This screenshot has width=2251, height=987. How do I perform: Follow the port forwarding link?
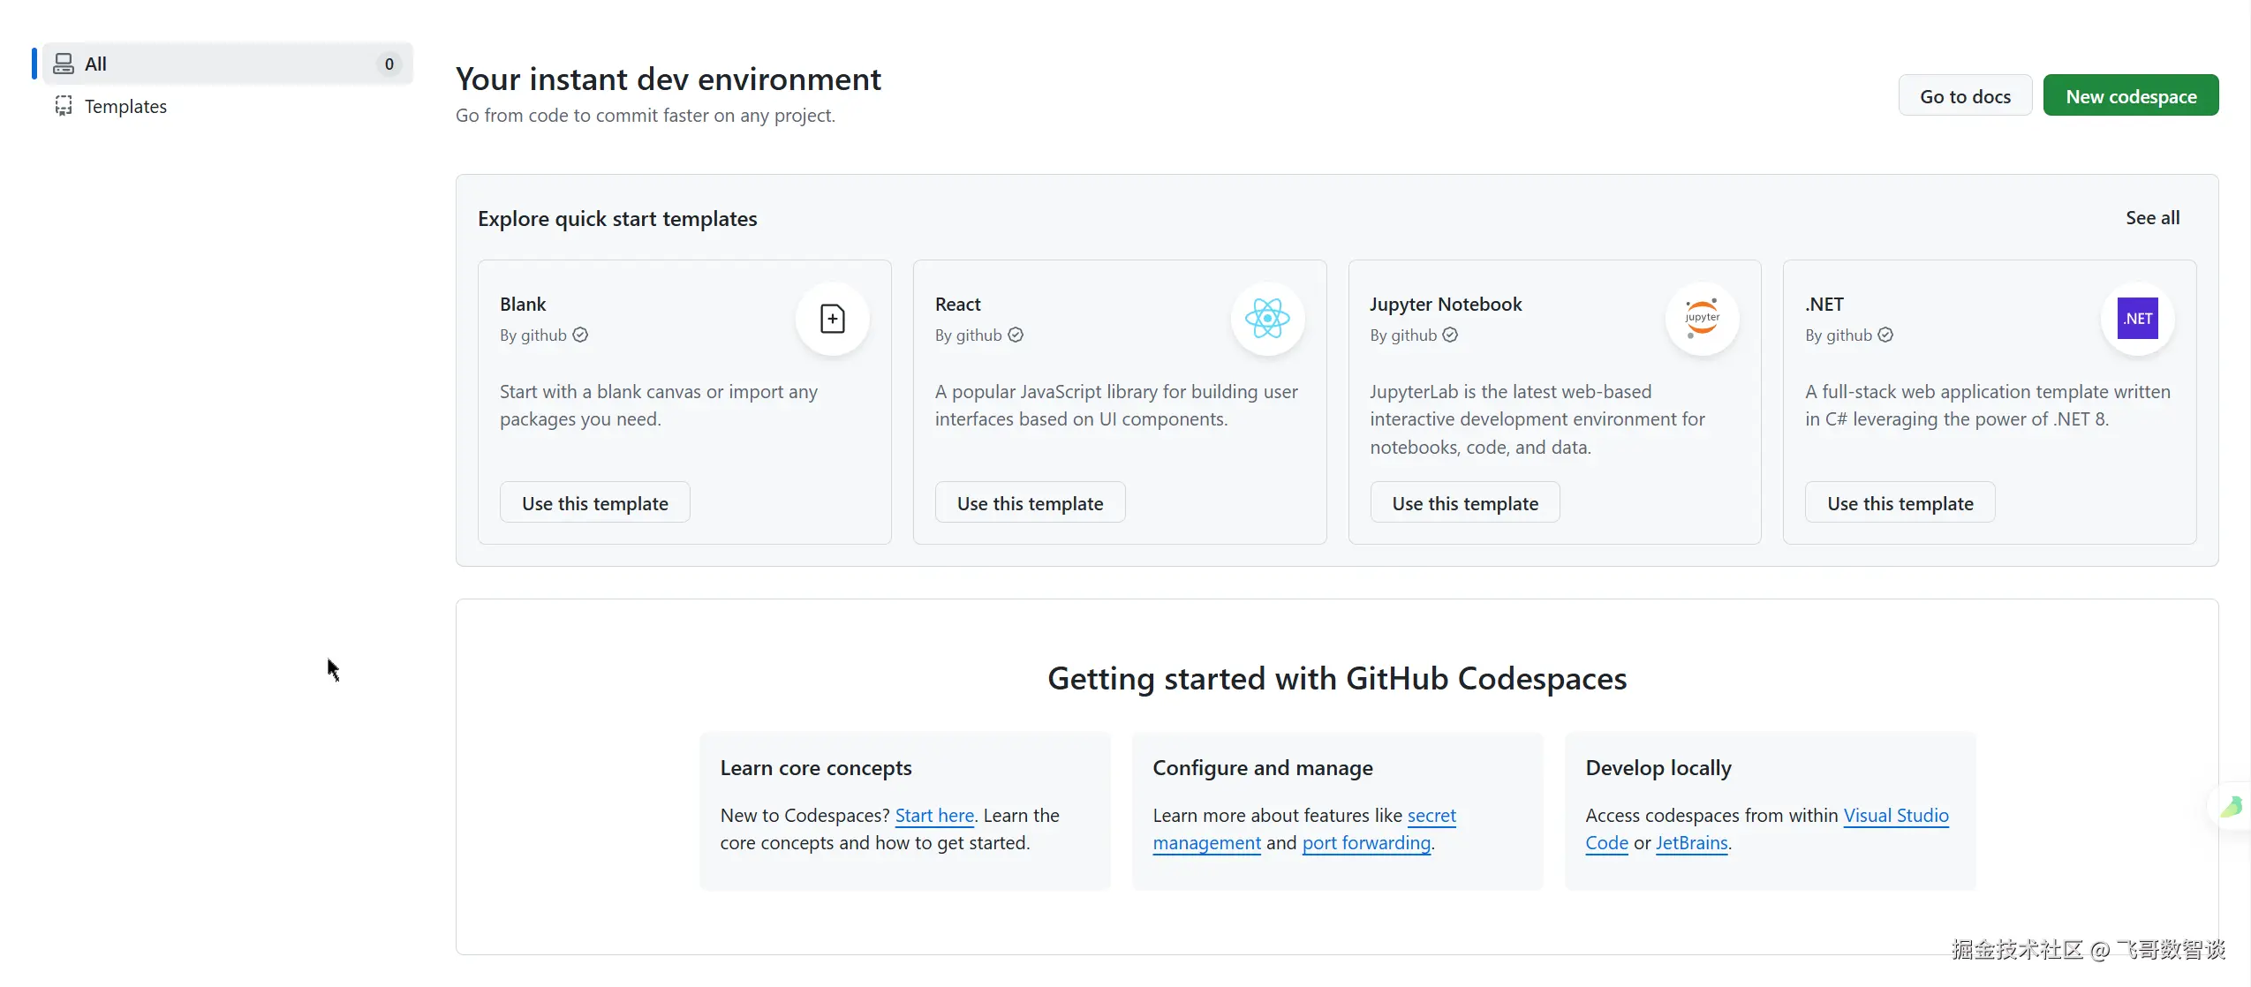tap(1366, 843)
